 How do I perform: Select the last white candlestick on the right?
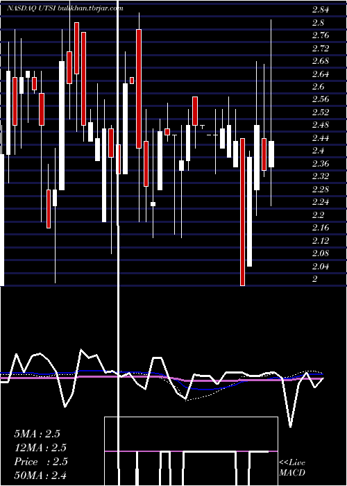pyautogui.click(x=271, y=154)
